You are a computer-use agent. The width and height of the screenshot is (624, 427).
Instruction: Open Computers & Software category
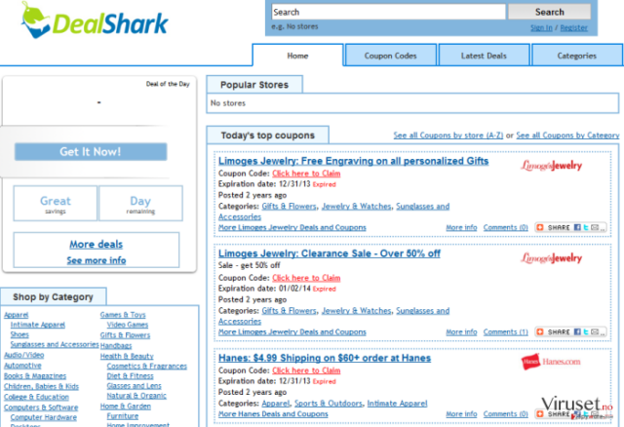(x=41, y=408)
